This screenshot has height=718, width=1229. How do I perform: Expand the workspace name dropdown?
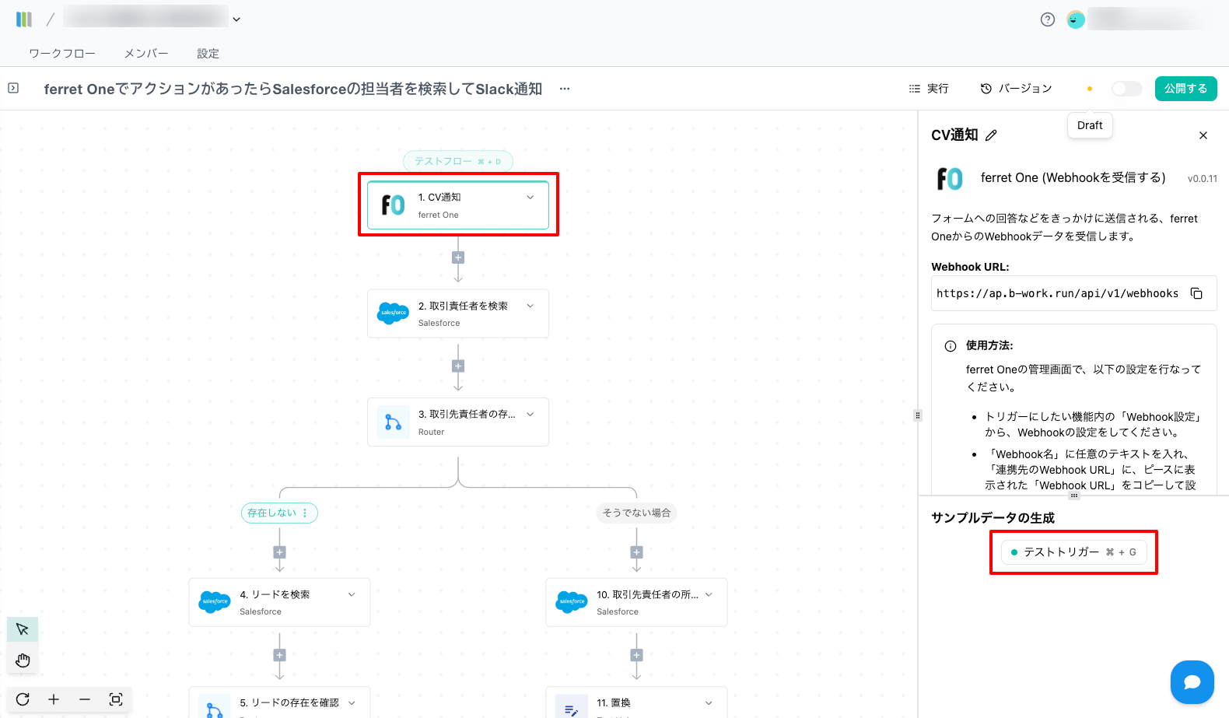coord(236,19)
